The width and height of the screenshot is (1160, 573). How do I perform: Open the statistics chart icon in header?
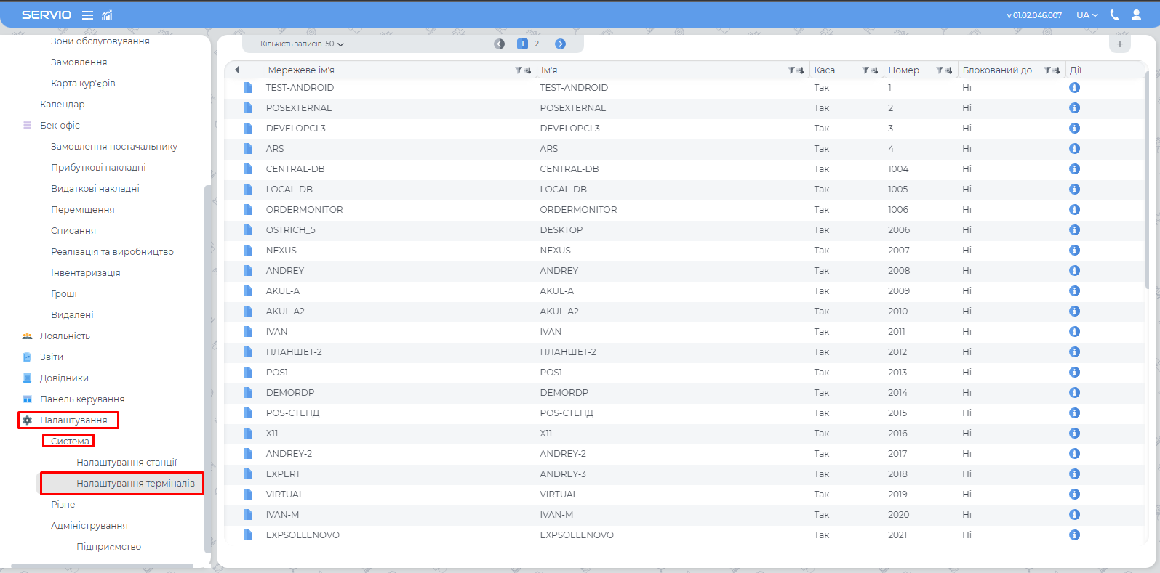107,15
